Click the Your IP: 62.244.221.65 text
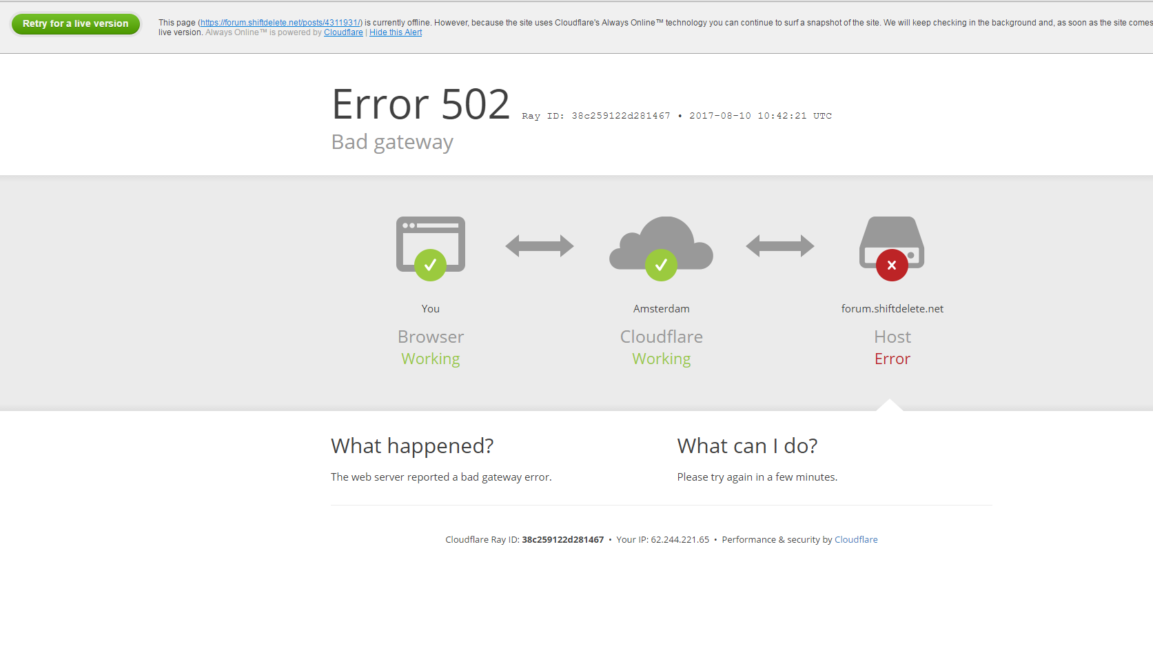 point(662,540)
